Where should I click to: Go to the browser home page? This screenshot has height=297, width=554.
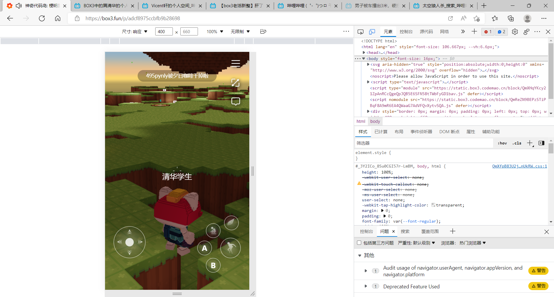pyautogui.click(x=58, y=18)
